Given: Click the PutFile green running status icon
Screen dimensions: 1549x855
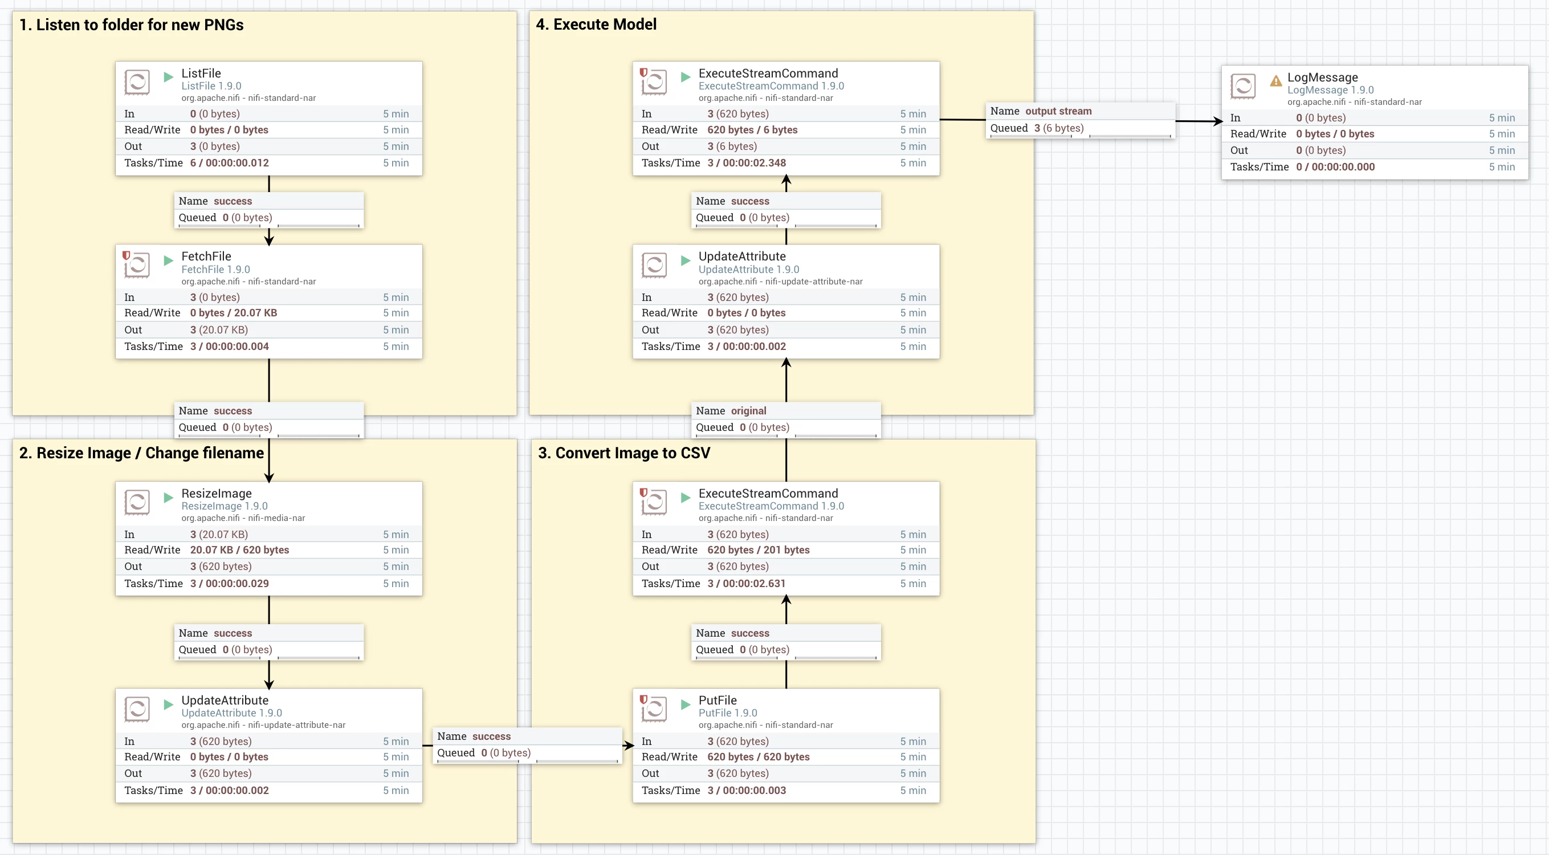Looking at the screenshot, I should (686, 704).
